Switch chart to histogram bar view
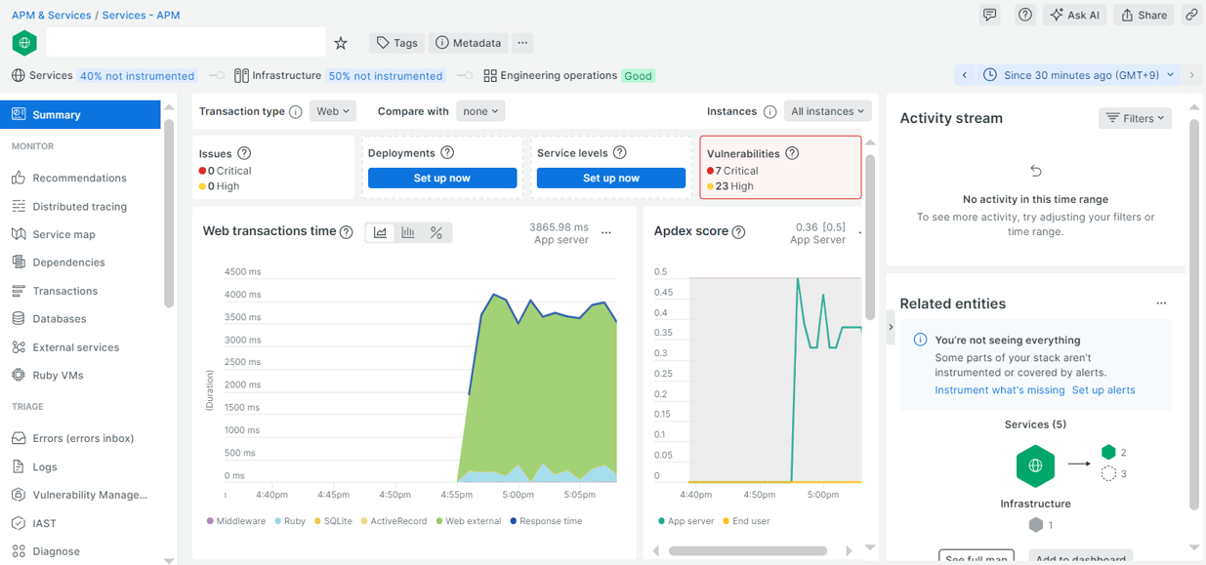 tap(408, 232)
